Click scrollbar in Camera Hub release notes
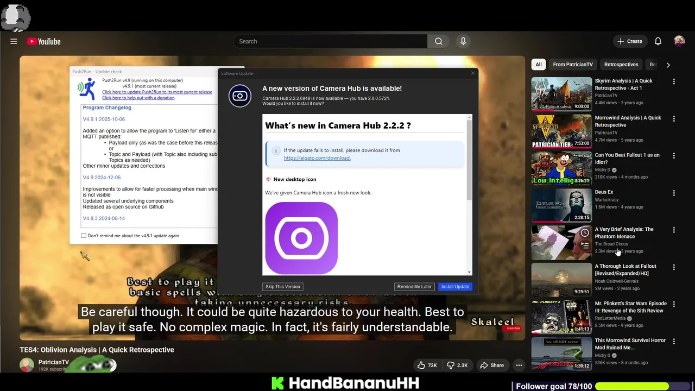Screen dimensions: 695x391 470,160
